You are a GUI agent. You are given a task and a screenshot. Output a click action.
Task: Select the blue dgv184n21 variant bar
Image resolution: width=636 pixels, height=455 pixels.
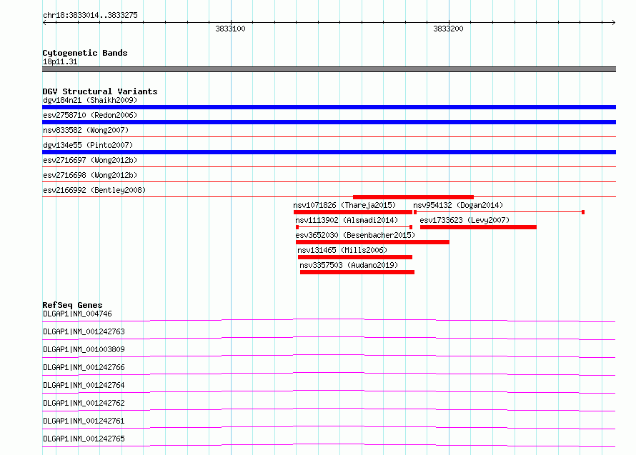click(x=329, y=107)
